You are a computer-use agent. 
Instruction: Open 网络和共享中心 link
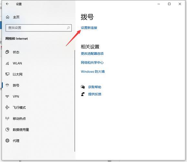point(92,63)
